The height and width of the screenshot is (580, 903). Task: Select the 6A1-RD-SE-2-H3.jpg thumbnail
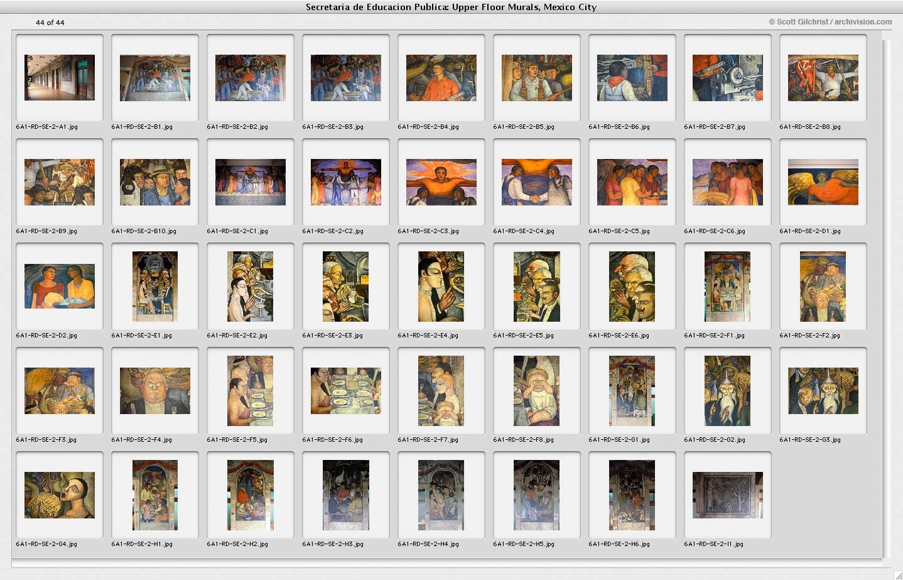click(x=346, y=495)
